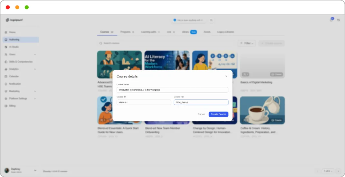Click the top-right notification bell with badge

tap(331, 20)
